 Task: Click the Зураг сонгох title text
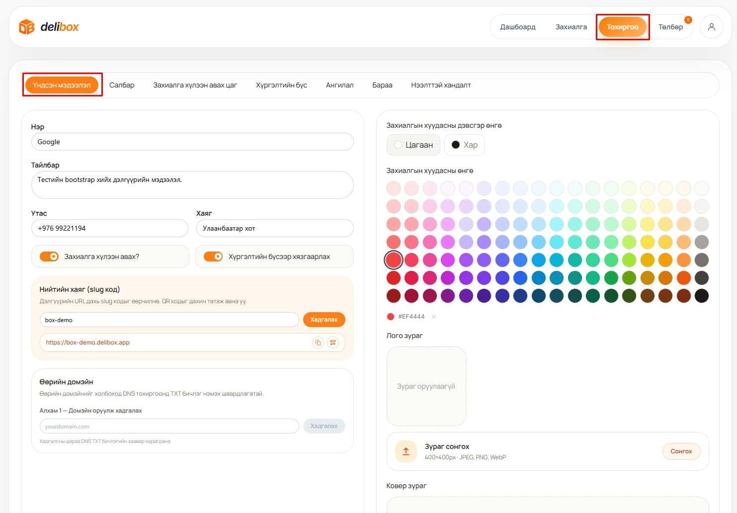point(447,446)
